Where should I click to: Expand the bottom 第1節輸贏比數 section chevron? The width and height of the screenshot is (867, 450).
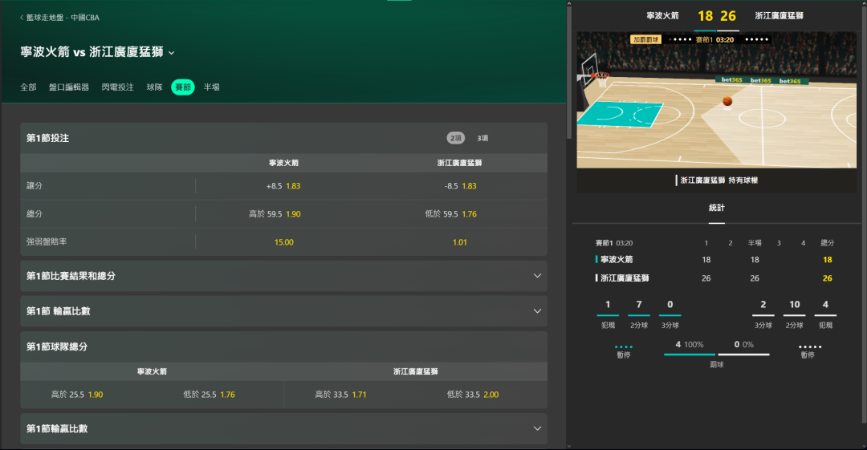point(537,428)
